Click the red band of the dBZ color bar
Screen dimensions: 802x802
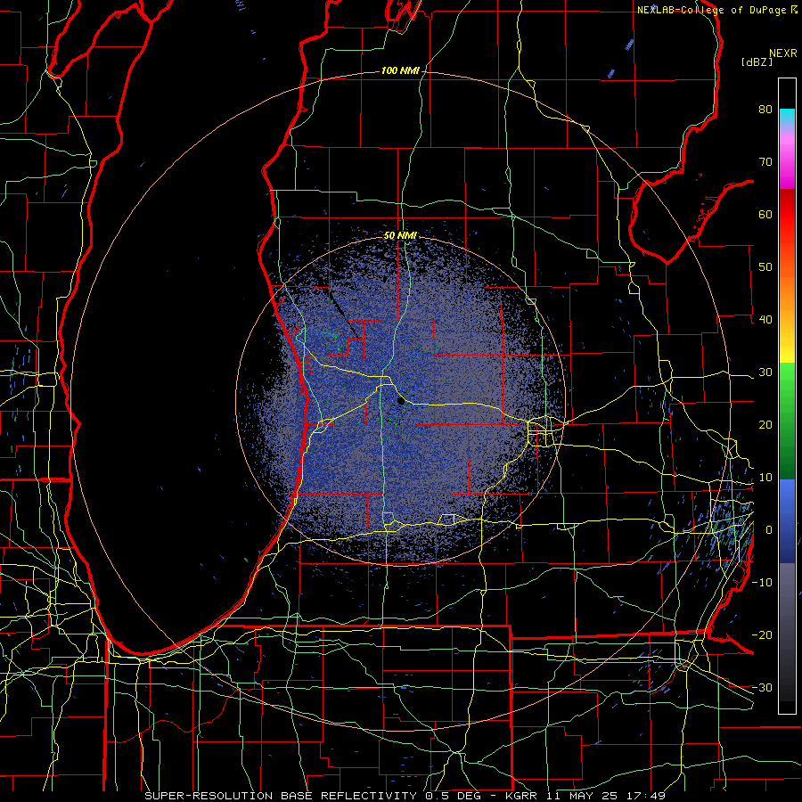pyautogui.click(x=787, y=210)
